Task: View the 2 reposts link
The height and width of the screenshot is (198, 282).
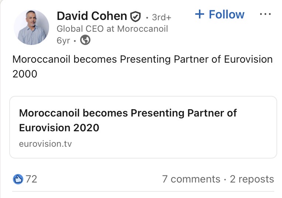Action: tap(252, 179)
